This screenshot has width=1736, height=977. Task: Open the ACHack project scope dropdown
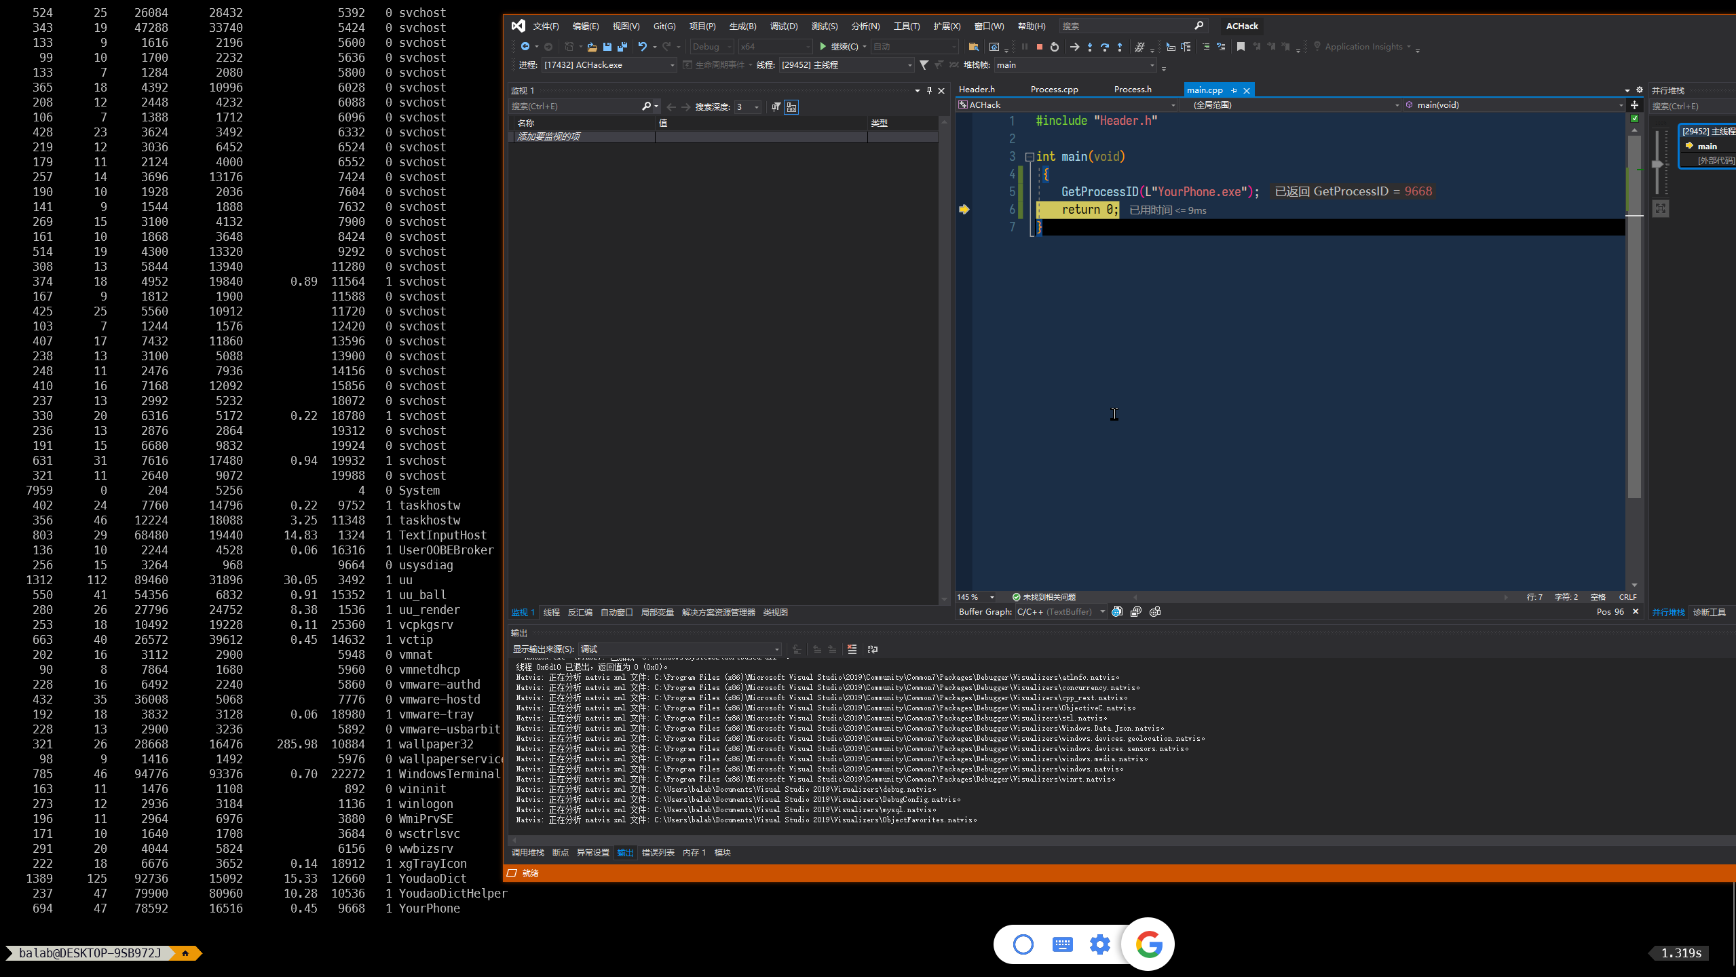click(x=1066, y=104)
